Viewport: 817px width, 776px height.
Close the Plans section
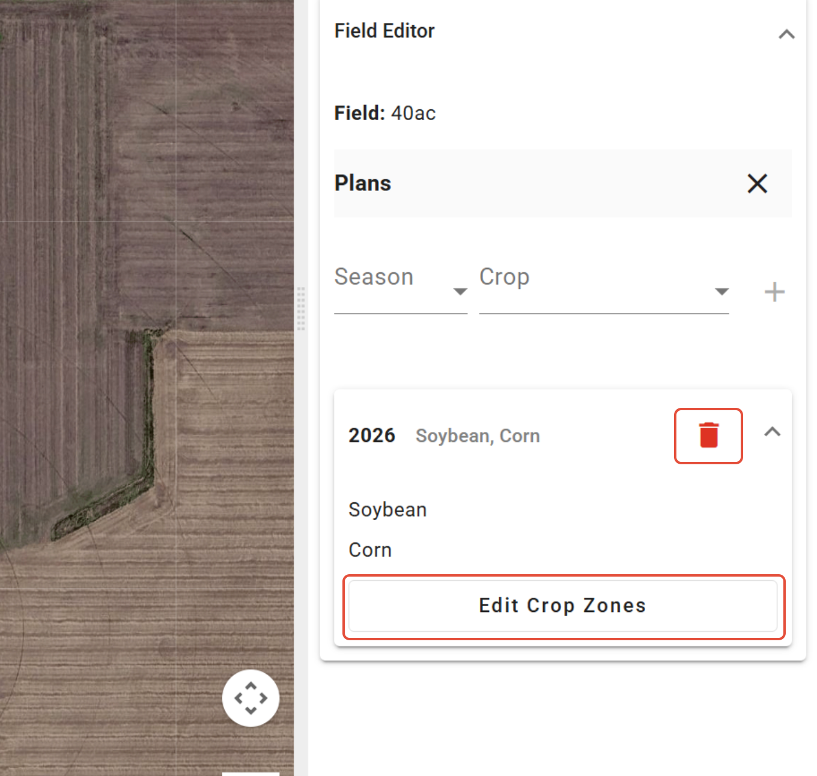pos(757,183)
